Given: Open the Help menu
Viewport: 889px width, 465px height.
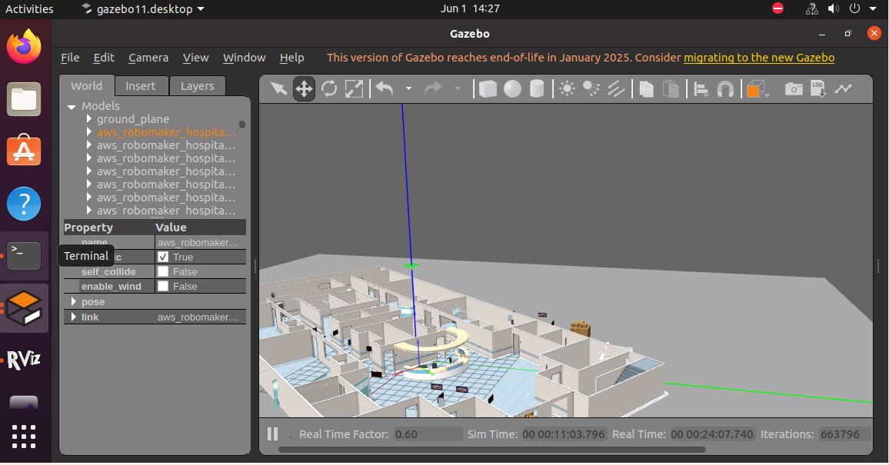Looking at the screenshot, I should pos(292,58).
